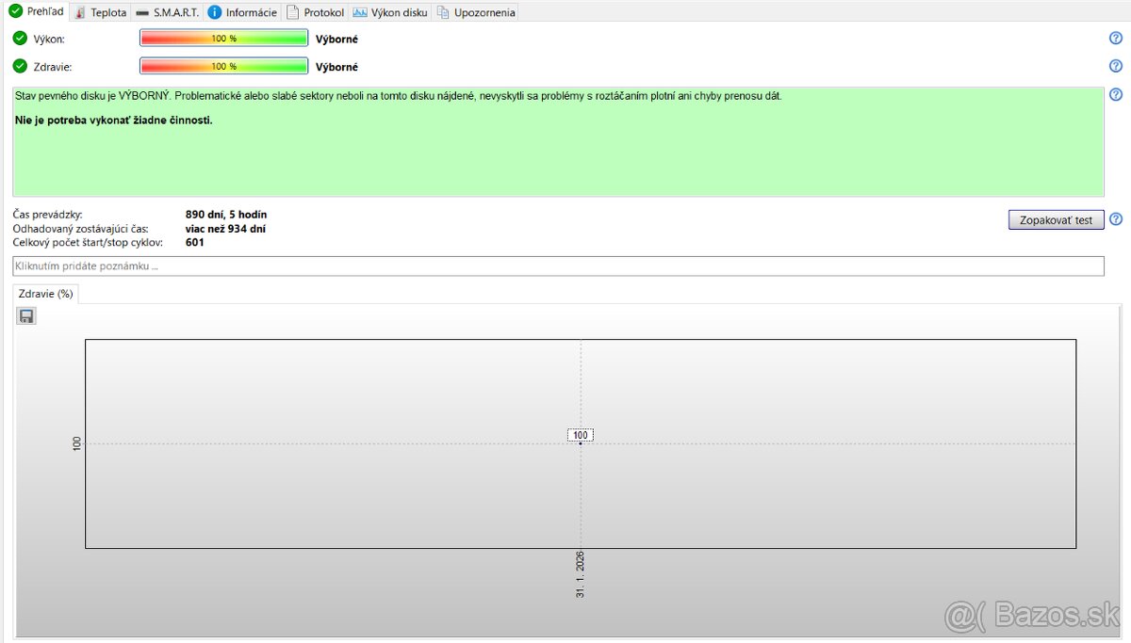Screen dimensions: 1131x643
Task: Click the green checkmark next to Zdravie
Action: (x=20, y=67)
